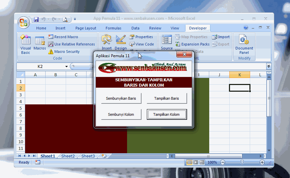
Task: Open Print Preview from Quick Access
Action: [65, 19]
